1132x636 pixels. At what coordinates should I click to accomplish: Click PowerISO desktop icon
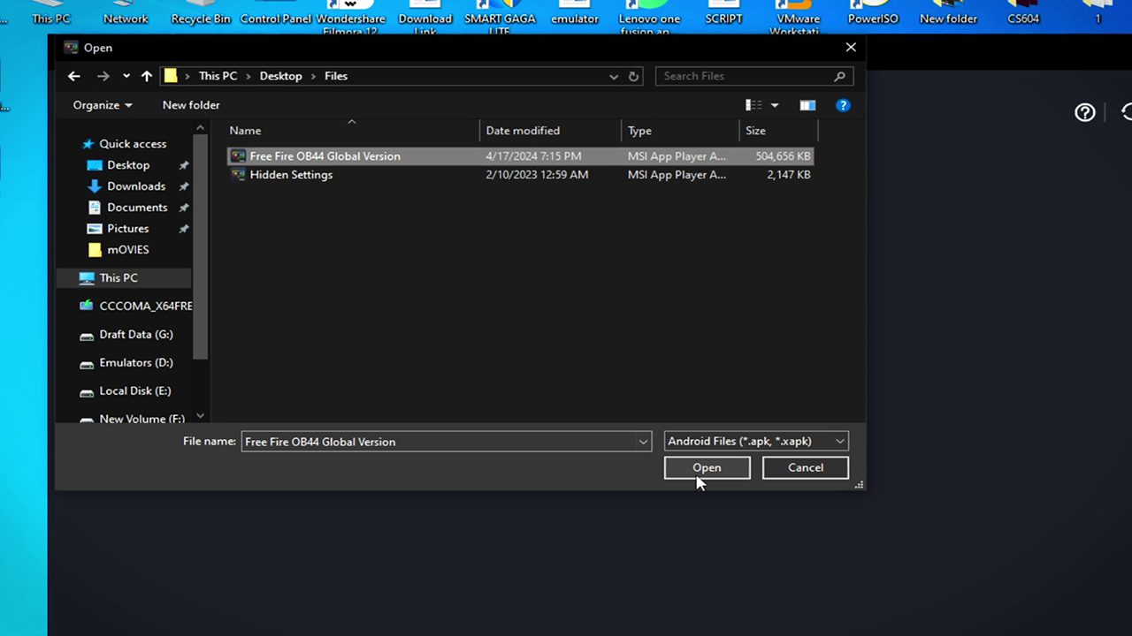tap(873, 12)
